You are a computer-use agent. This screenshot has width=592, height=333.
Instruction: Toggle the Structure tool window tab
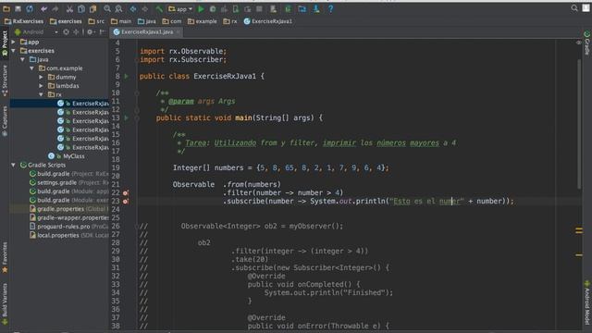[5, 80]
